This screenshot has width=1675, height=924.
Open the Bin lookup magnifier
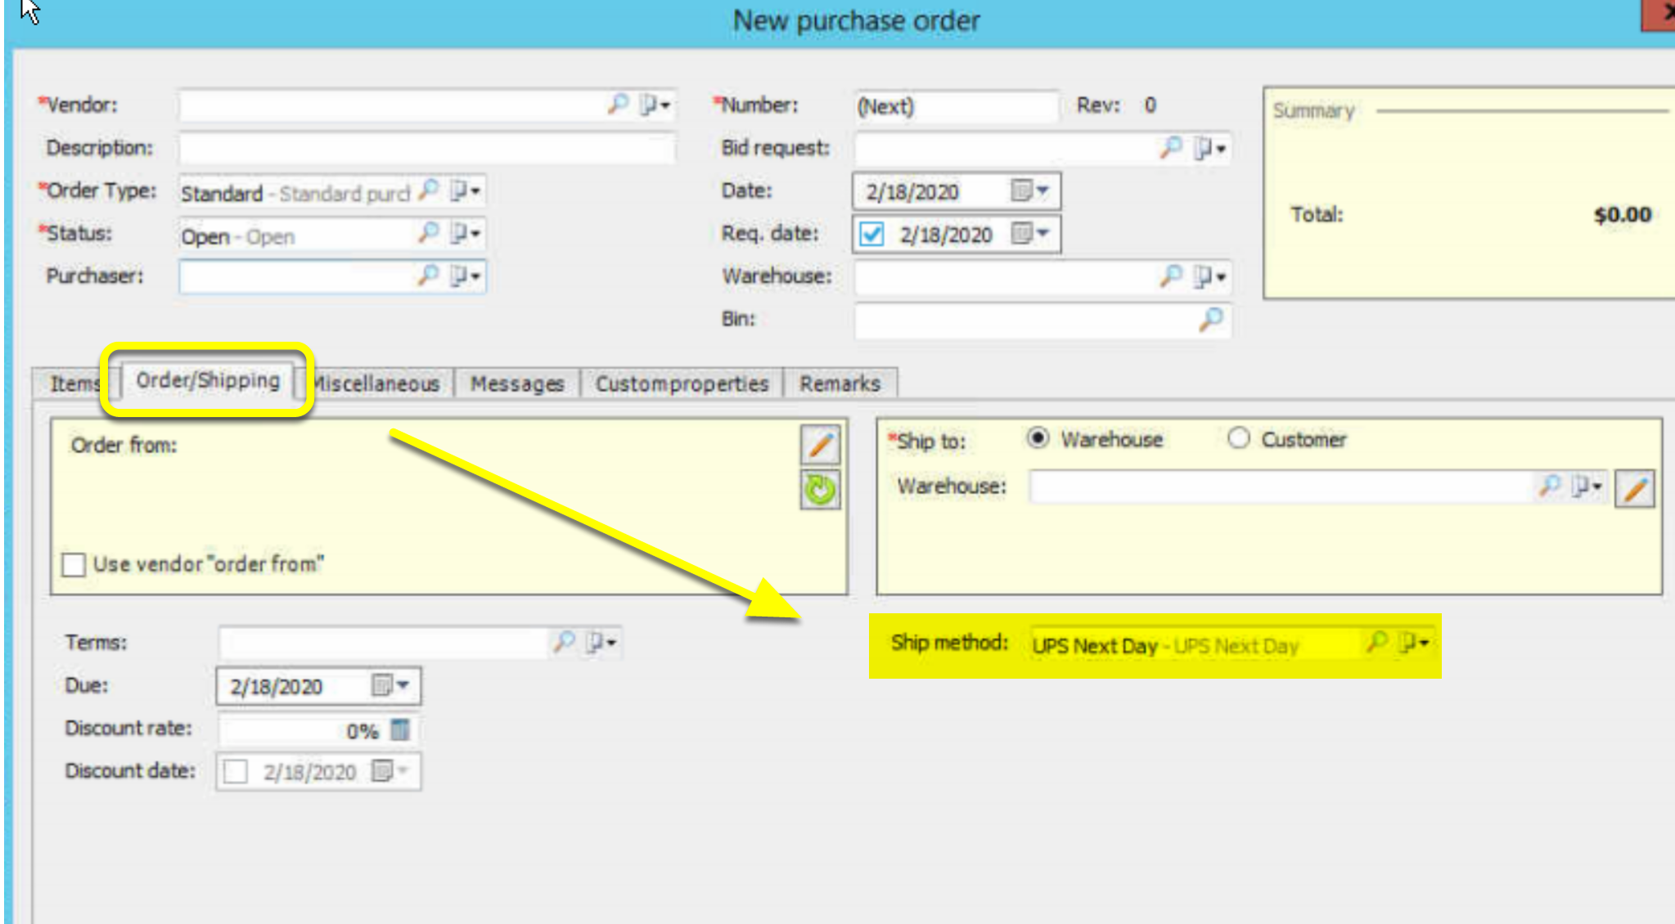pyautogui.click(x=1211, y=319)
